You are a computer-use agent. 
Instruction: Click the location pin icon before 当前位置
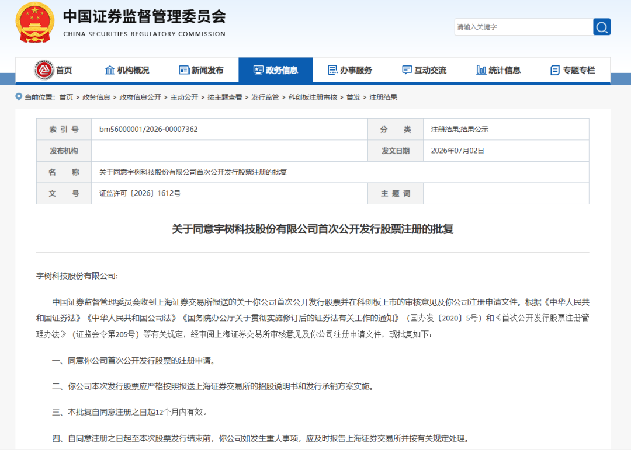[19, 97]
